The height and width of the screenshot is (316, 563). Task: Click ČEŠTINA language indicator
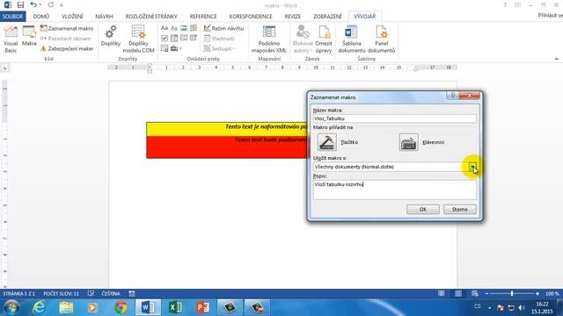tap(111, 293)
